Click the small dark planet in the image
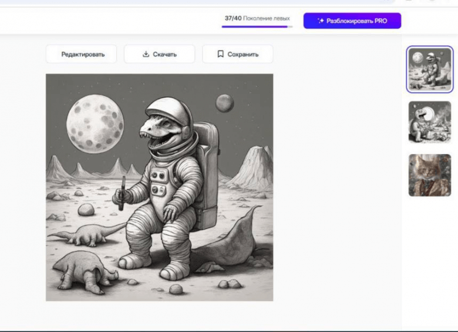The height and width of the screenshot is (332, 458). 224,103
